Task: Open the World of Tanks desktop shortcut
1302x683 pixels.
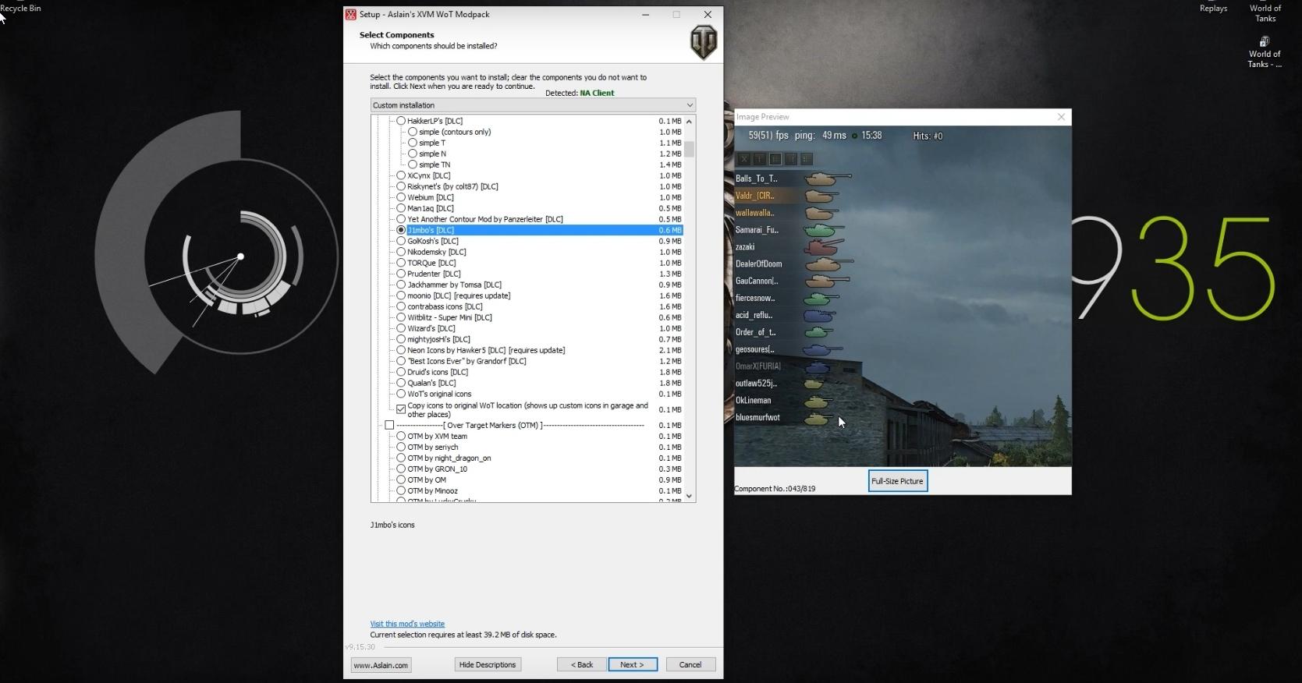Action: (x=1265, y=12)
